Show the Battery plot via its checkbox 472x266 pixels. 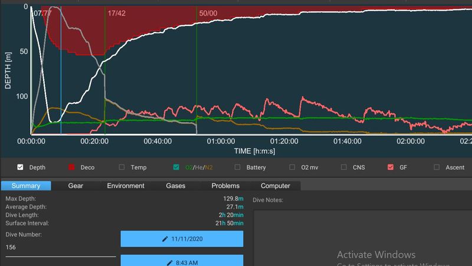(x=237, y=168)
